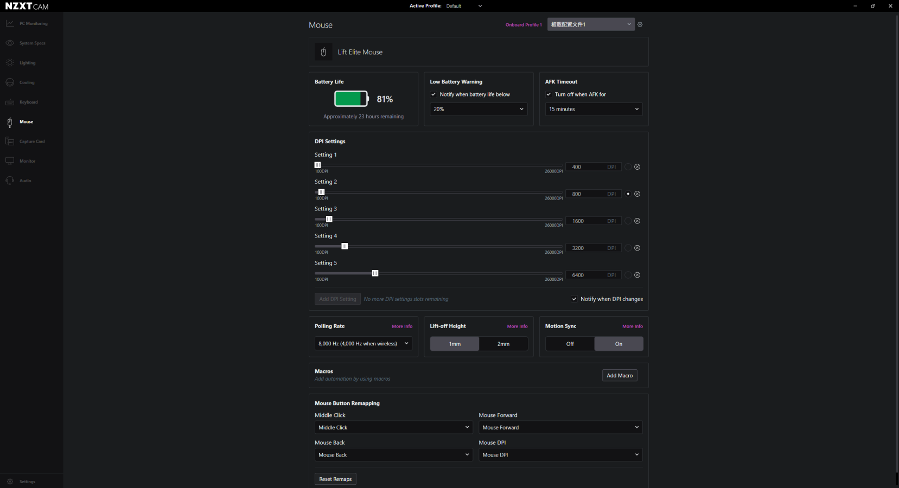Click Setting 5 DPI slider handle
899x488 pixels.
[x=375, y=273]
